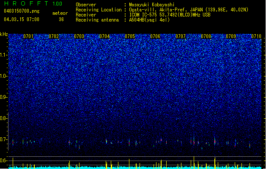Click the Receiving antenna label
Image resolution: width=266 pixels, height=169 pixels.
(97, 20)
